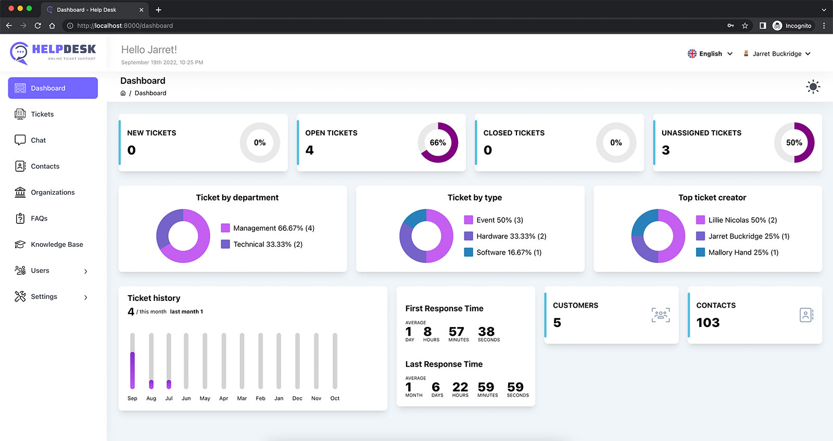833x441 pixels.
Task: Open the Knowledge Base graduation cap icon
Action: click(x=20, y=244)
